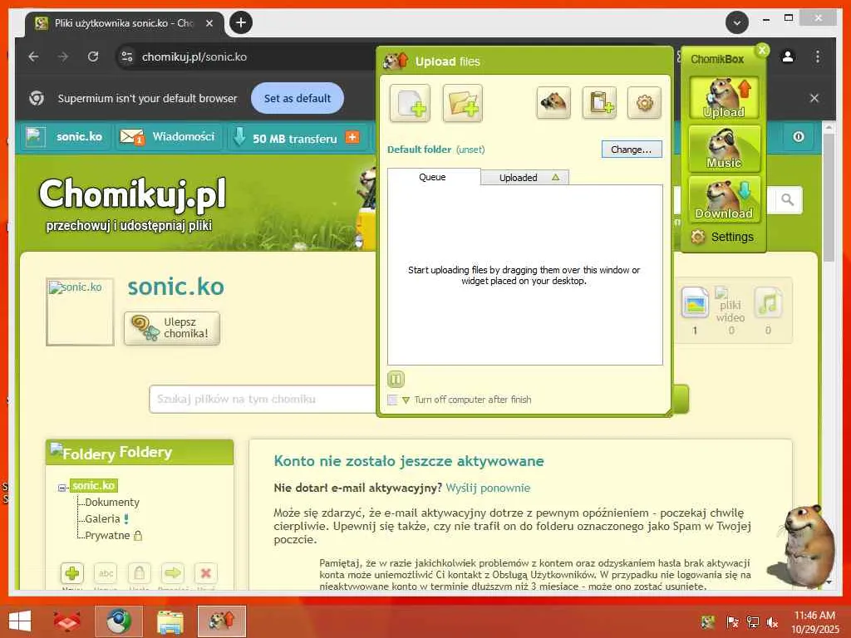Collapse the sonic.ko folder tree
The height and width of the screenshot is (638, 851).
tap(61, 488)
